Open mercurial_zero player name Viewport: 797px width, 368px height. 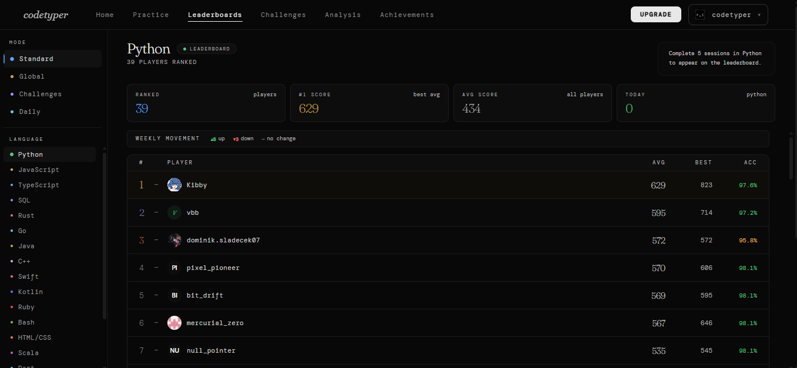click(x=215, y=323)
